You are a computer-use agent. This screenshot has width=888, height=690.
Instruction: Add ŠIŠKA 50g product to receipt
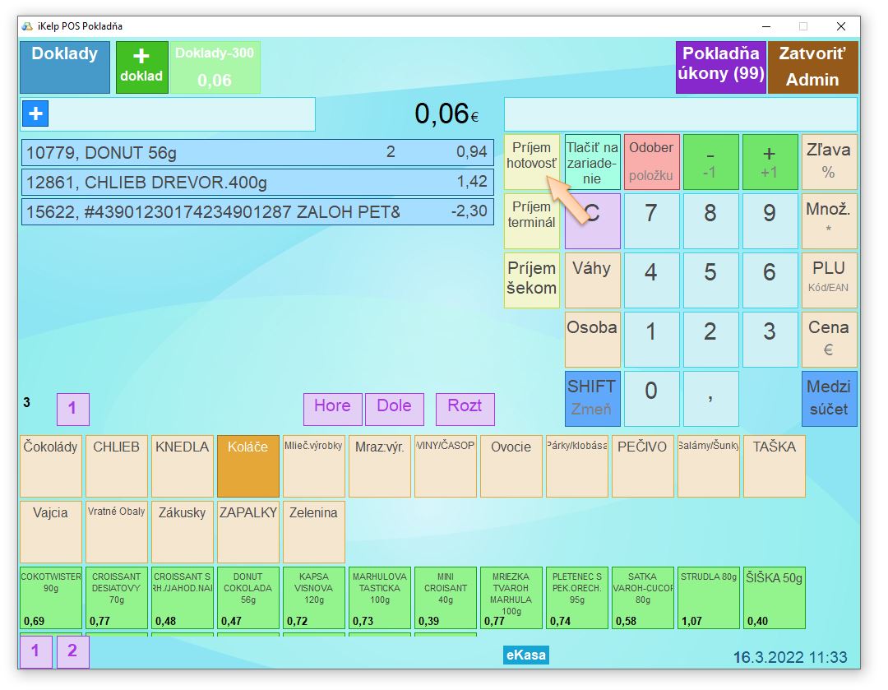(774, 597)
